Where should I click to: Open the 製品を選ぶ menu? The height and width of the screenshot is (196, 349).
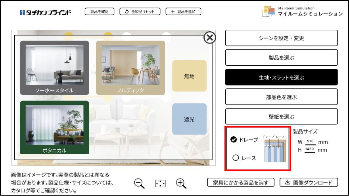pos(281,58)
